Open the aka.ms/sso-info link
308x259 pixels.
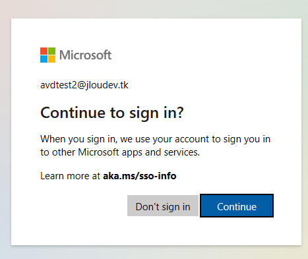pos(140,176)
